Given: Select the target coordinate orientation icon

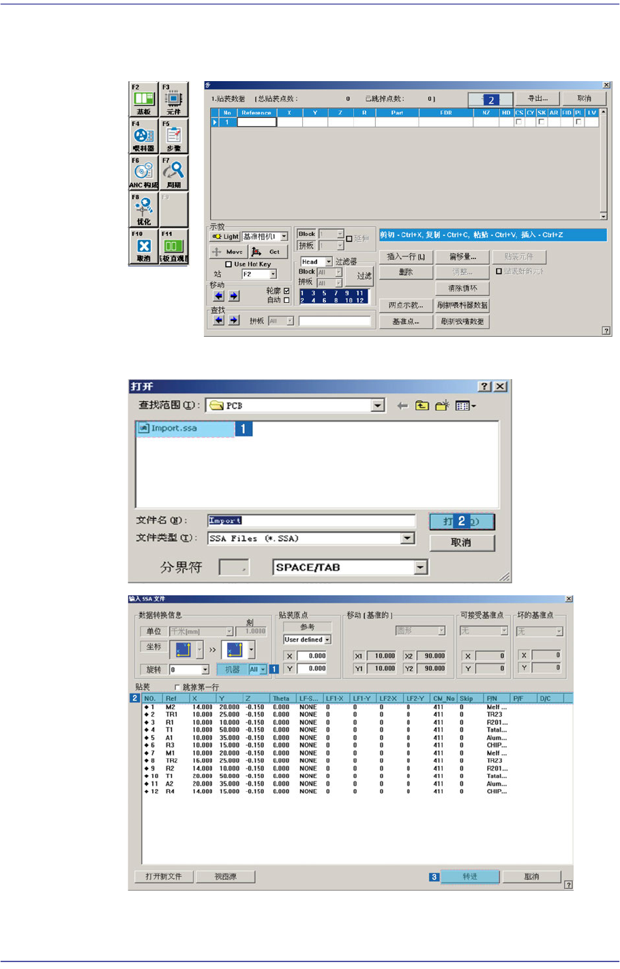Looking at the screenshot, I should (x=234, y=649).
